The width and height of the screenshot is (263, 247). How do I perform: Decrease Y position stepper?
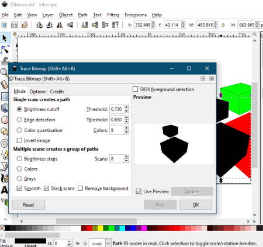click(183, 27)
